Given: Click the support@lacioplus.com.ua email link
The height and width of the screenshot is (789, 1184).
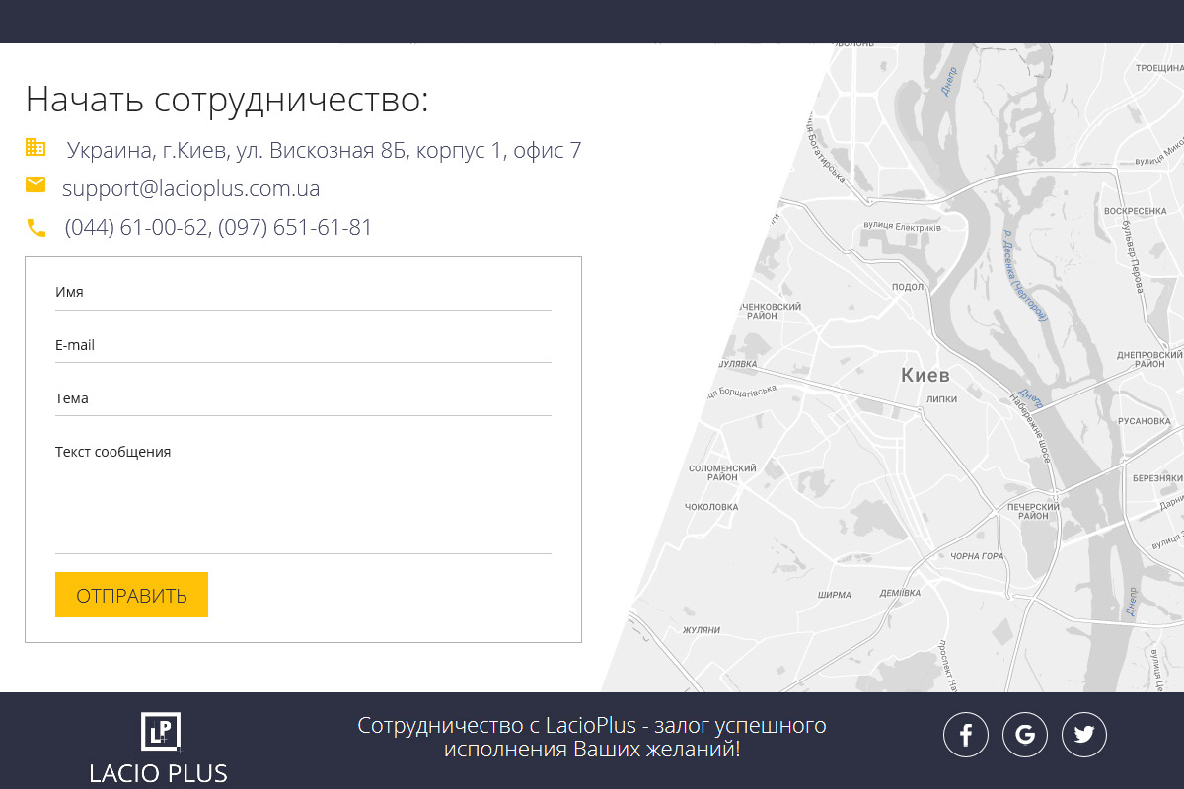Looking at the screenshot, I should click(190, 188).
